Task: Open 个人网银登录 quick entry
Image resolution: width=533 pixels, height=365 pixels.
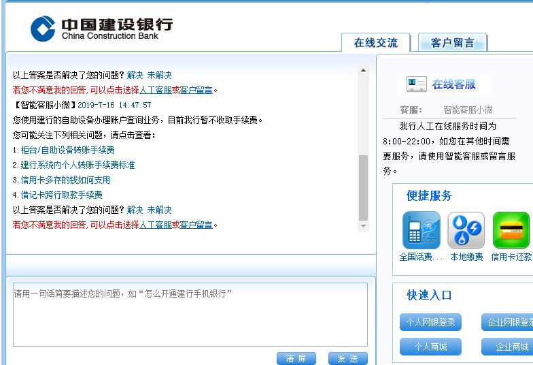Action: 430,322
